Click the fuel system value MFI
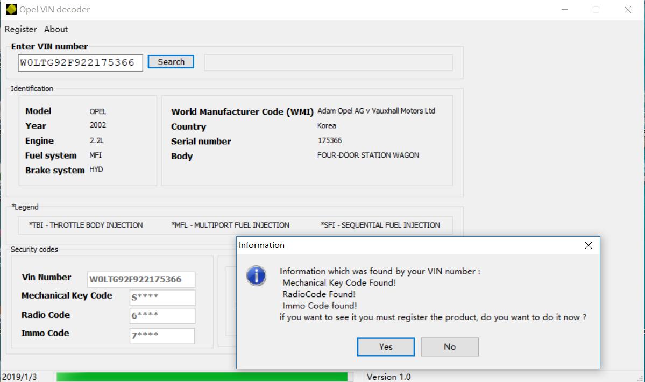The width and height of the screenshot is (645, 382). [x=95, y=155]
